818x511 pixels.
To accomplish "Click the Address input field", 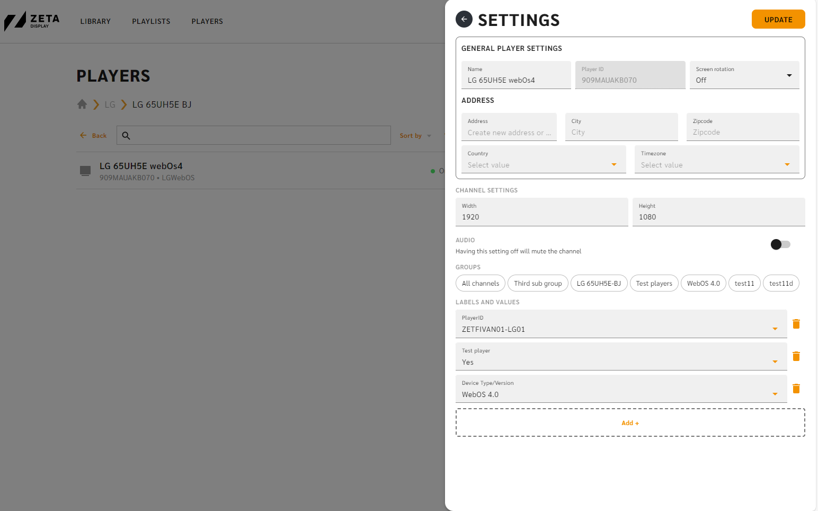I will tap(509, 127).
